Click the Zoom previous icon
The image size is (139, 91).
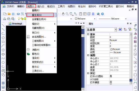pos(76,14)
